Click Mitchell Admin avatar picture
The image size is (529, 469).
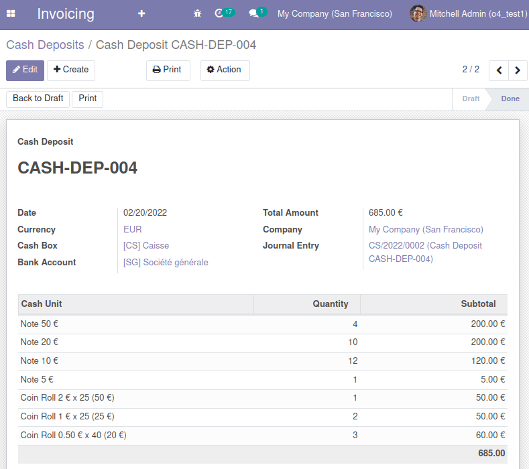[x=418, y=13]
